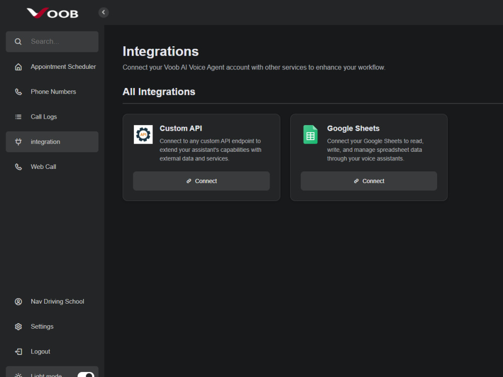Screen dimensions: 503x377
Task: Click the Google Sheets description text
Action: pos(375,150)
